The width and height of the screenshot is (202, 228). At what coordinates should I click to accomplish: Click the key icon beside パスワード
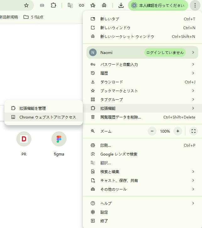93,64
